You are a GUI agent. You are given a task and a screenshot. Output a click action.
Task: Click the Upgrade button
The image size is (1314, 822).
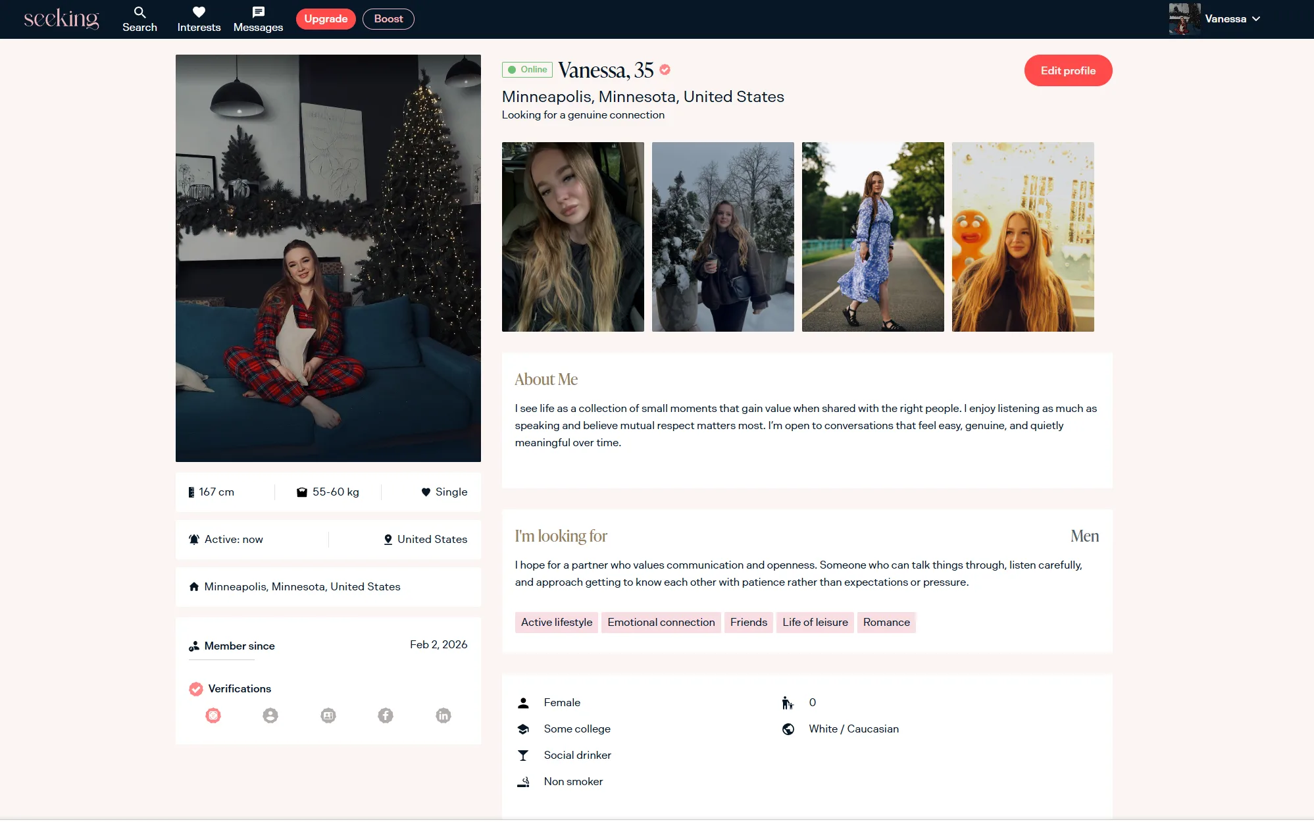(x=326, y=19)
